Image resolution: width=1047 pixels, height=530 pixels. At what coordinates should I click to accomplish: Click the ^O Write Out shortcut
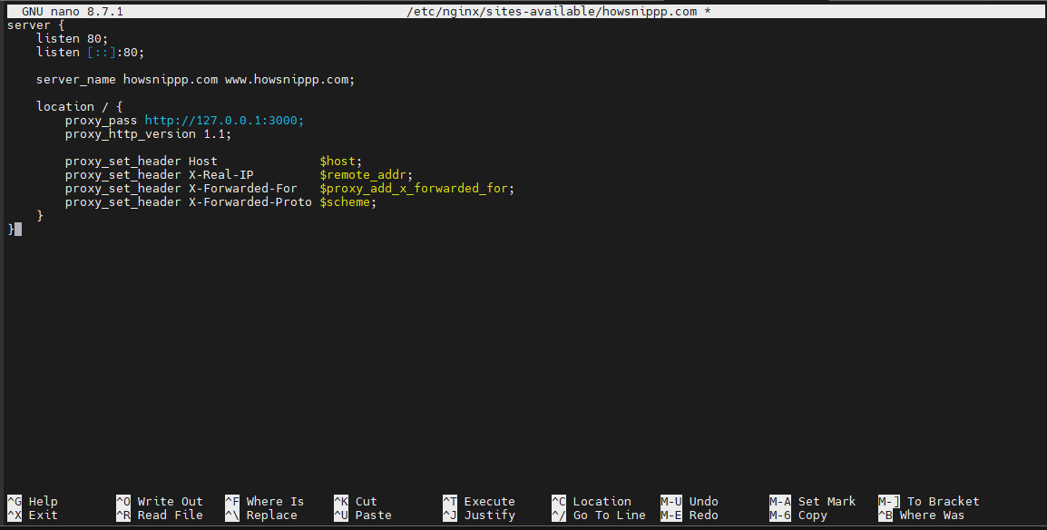click(x=160, y=501)
